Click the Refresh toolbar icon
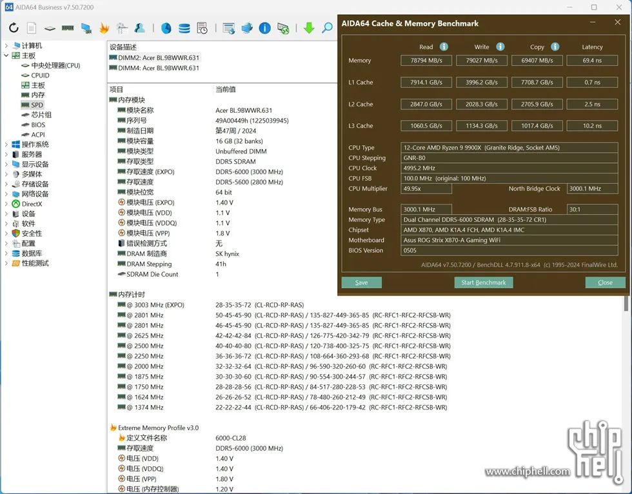This screenshot has height=494, width=632. 14,28
